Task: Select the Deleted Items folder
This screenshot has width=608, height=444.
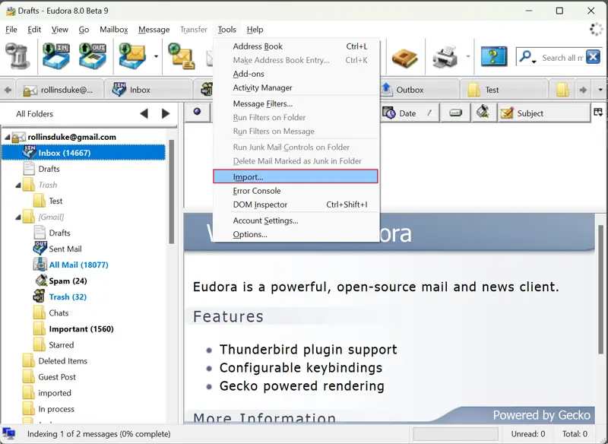Action: coord(62,361)
